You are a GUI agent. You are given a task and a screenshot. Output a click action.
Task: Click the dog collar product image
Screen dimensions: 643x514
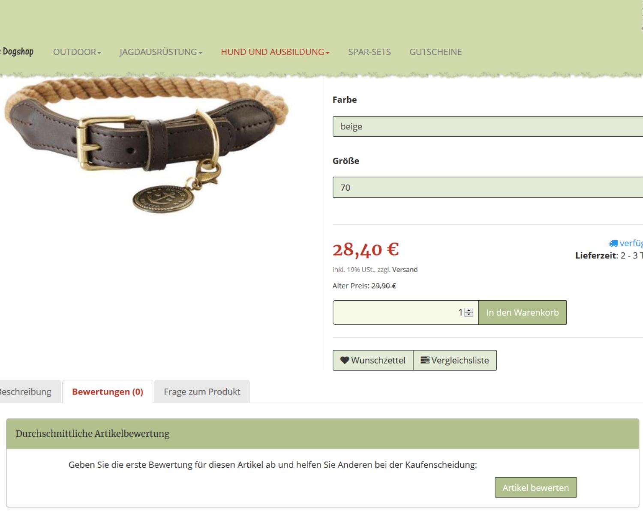pyautogui.click(x=147, y=146)
